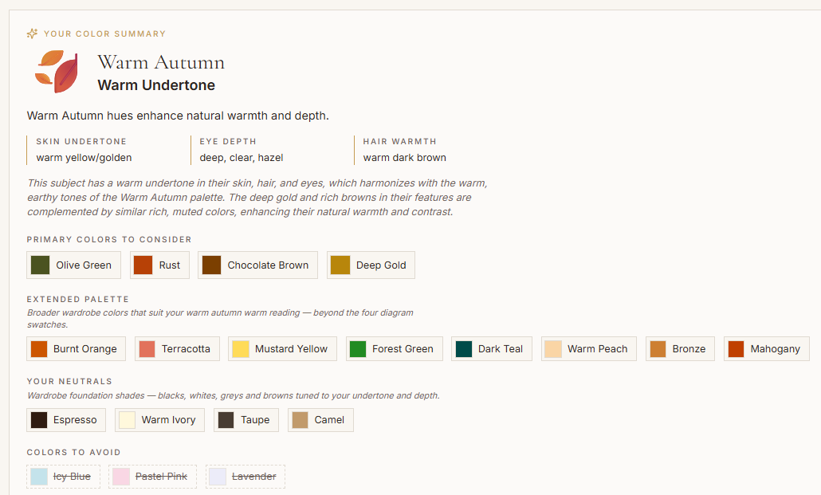Viewport: 821px width, 495px height.
Task: Click the crossed-out Lavender chip
Action: coord(246,477)
